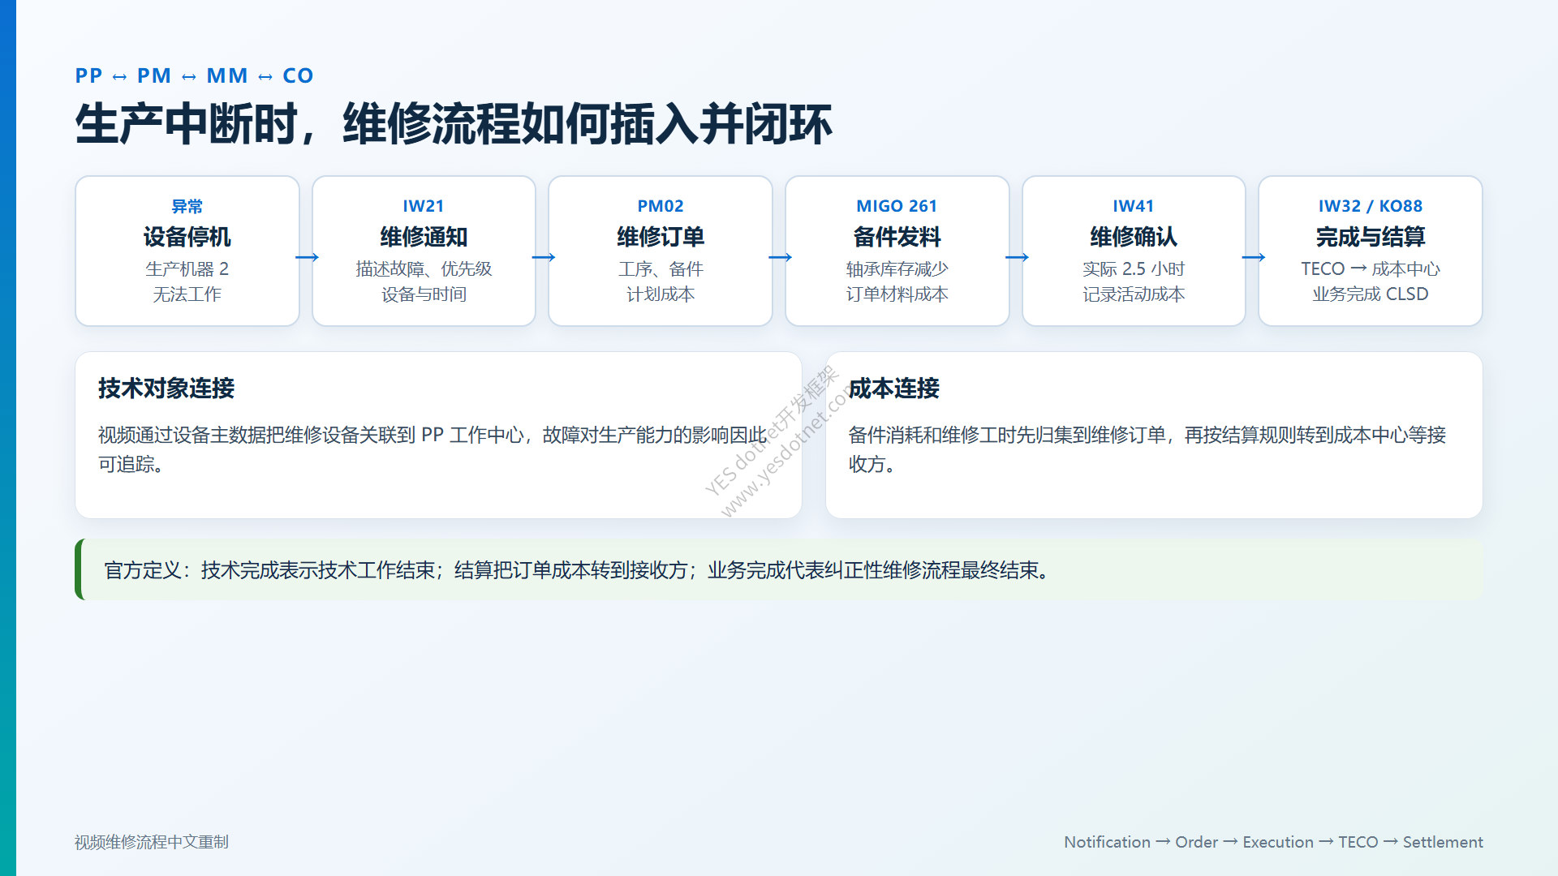This screenshot has height=876, width=1558.
Task: Click the green 官方定义 callout text
Action: coord(578,570)
